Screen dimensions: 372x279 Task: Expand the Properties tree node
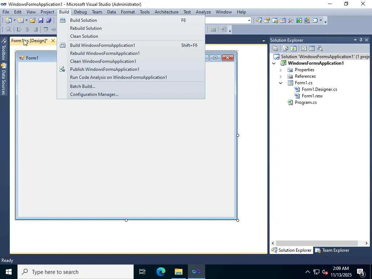[x=281, y=70]
